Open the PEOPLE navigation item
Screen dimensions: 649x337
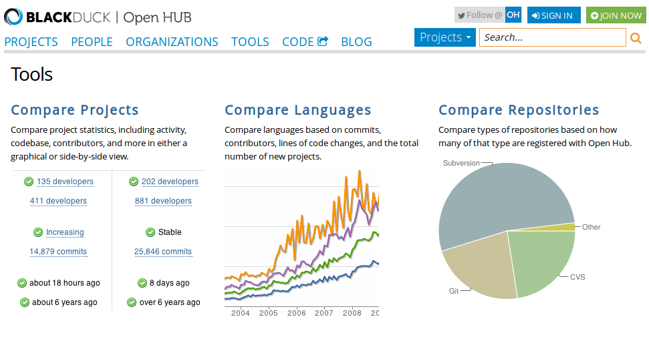pos(92,42)
